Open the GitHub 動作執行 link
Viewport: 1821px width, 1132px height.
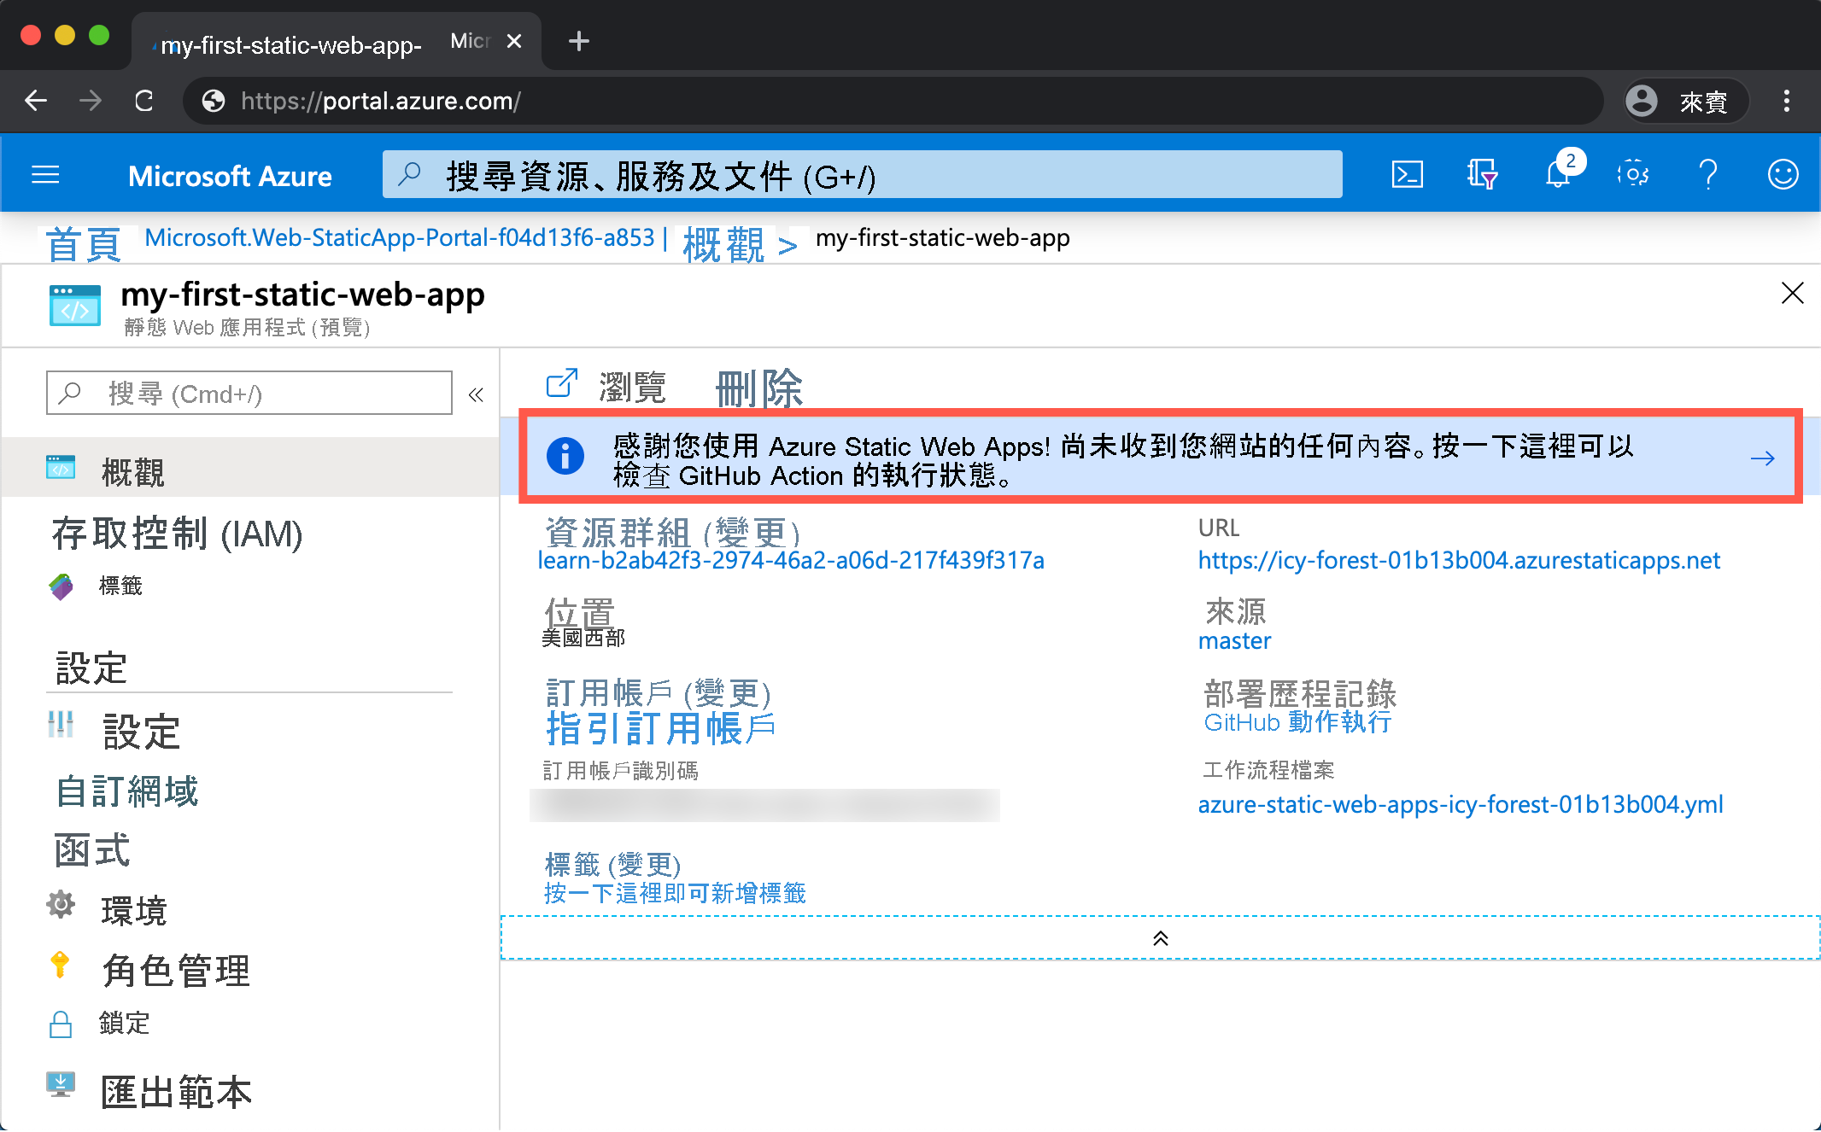(x=1297, y=722)
